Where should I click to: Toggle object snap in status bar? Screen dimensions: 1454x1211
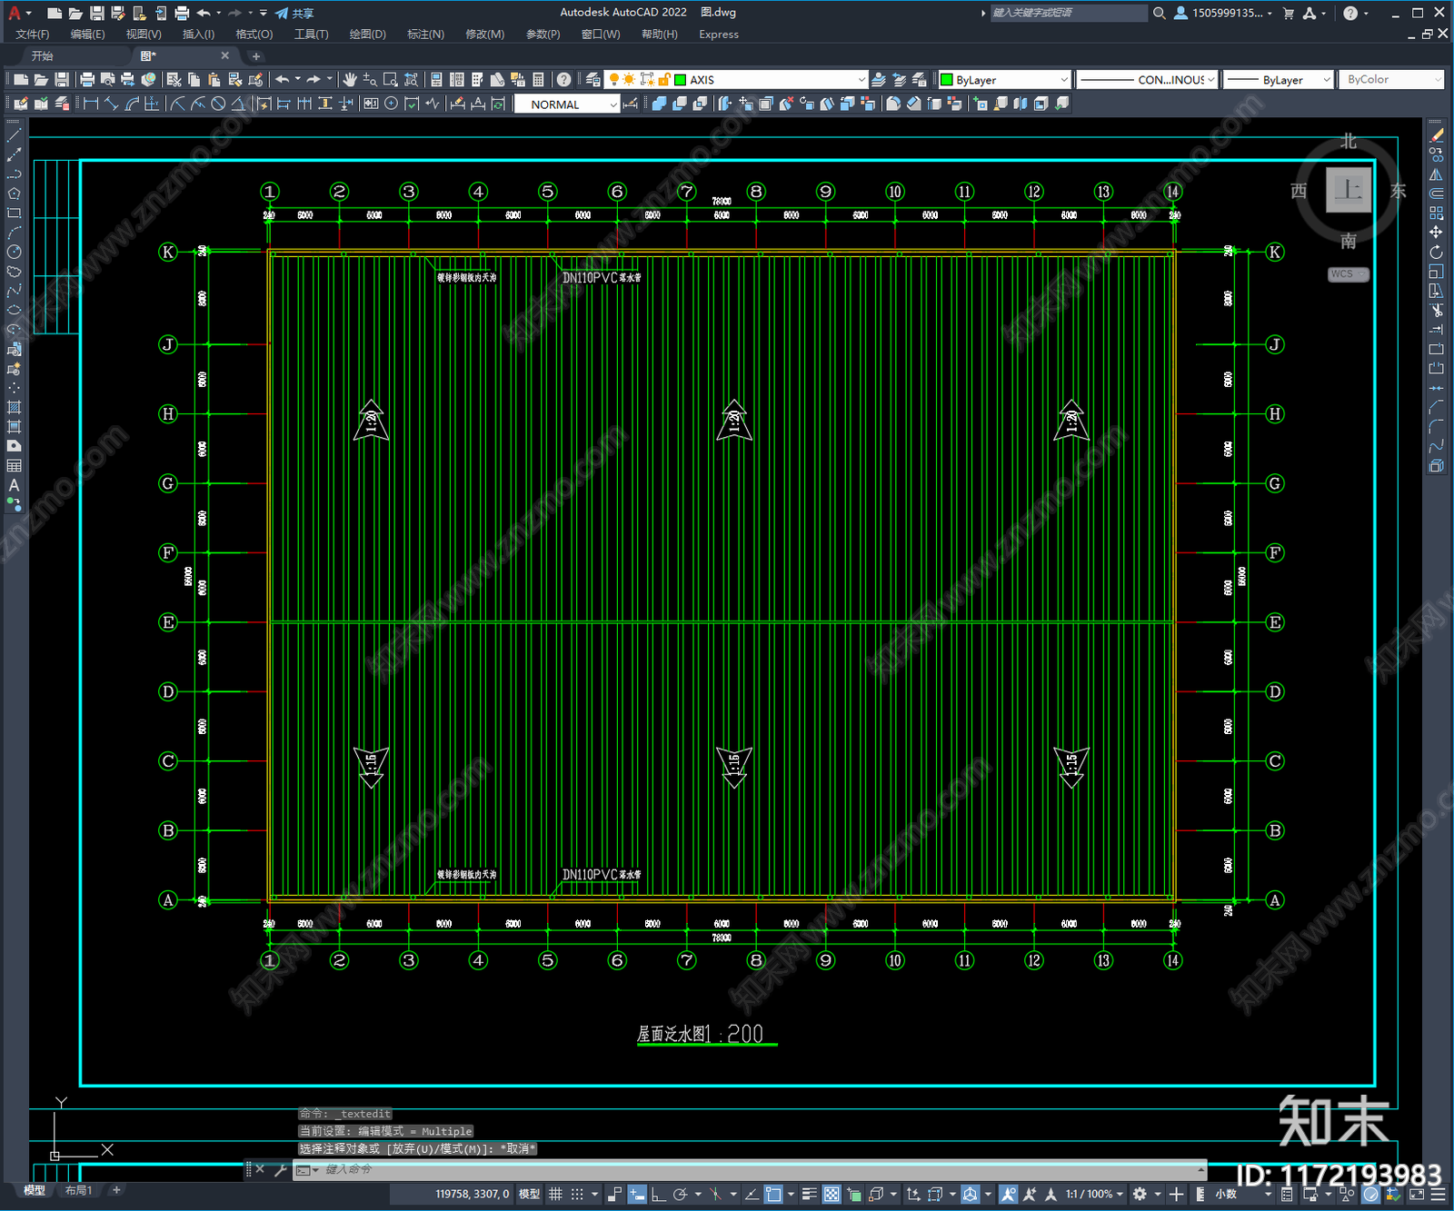[x=773, y=1194]
